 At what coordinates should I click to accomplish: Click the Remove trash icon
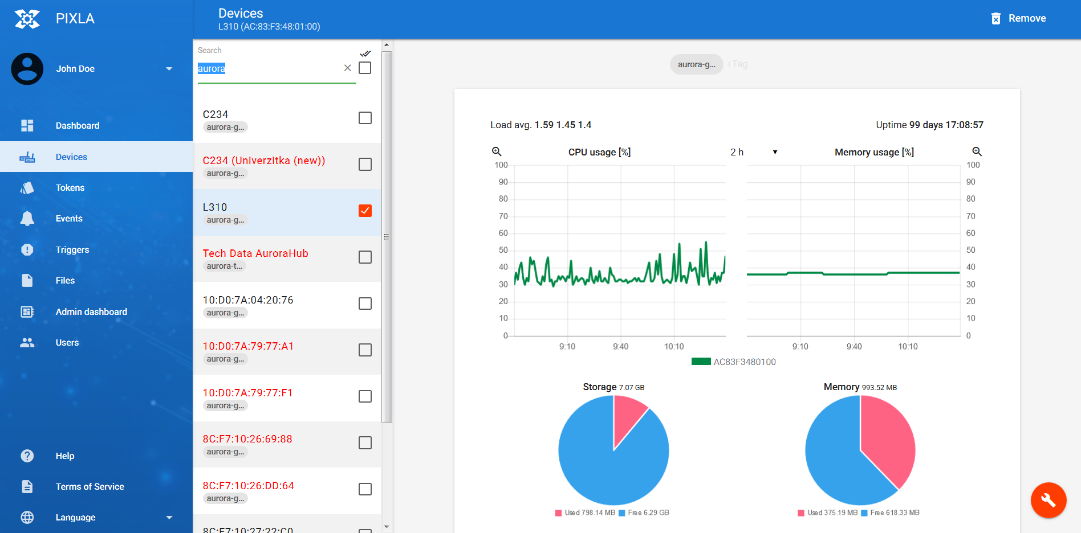coord(996,19)
